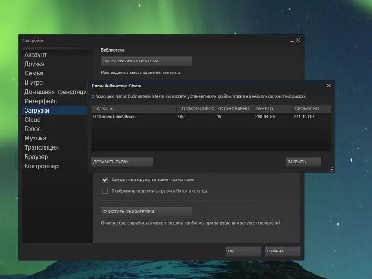Click the 211.10 GB free value
Screen dimensions: 372x279
[304, 117]
